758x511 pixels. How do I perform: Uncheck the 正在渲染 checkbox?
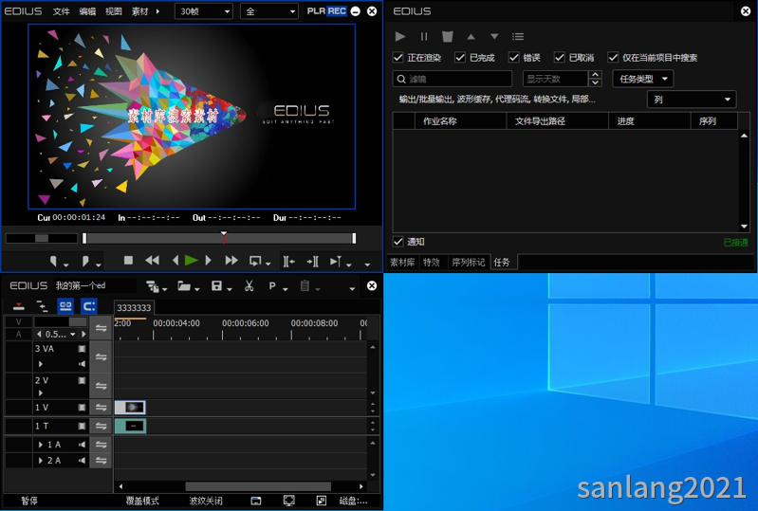[397, 58]
